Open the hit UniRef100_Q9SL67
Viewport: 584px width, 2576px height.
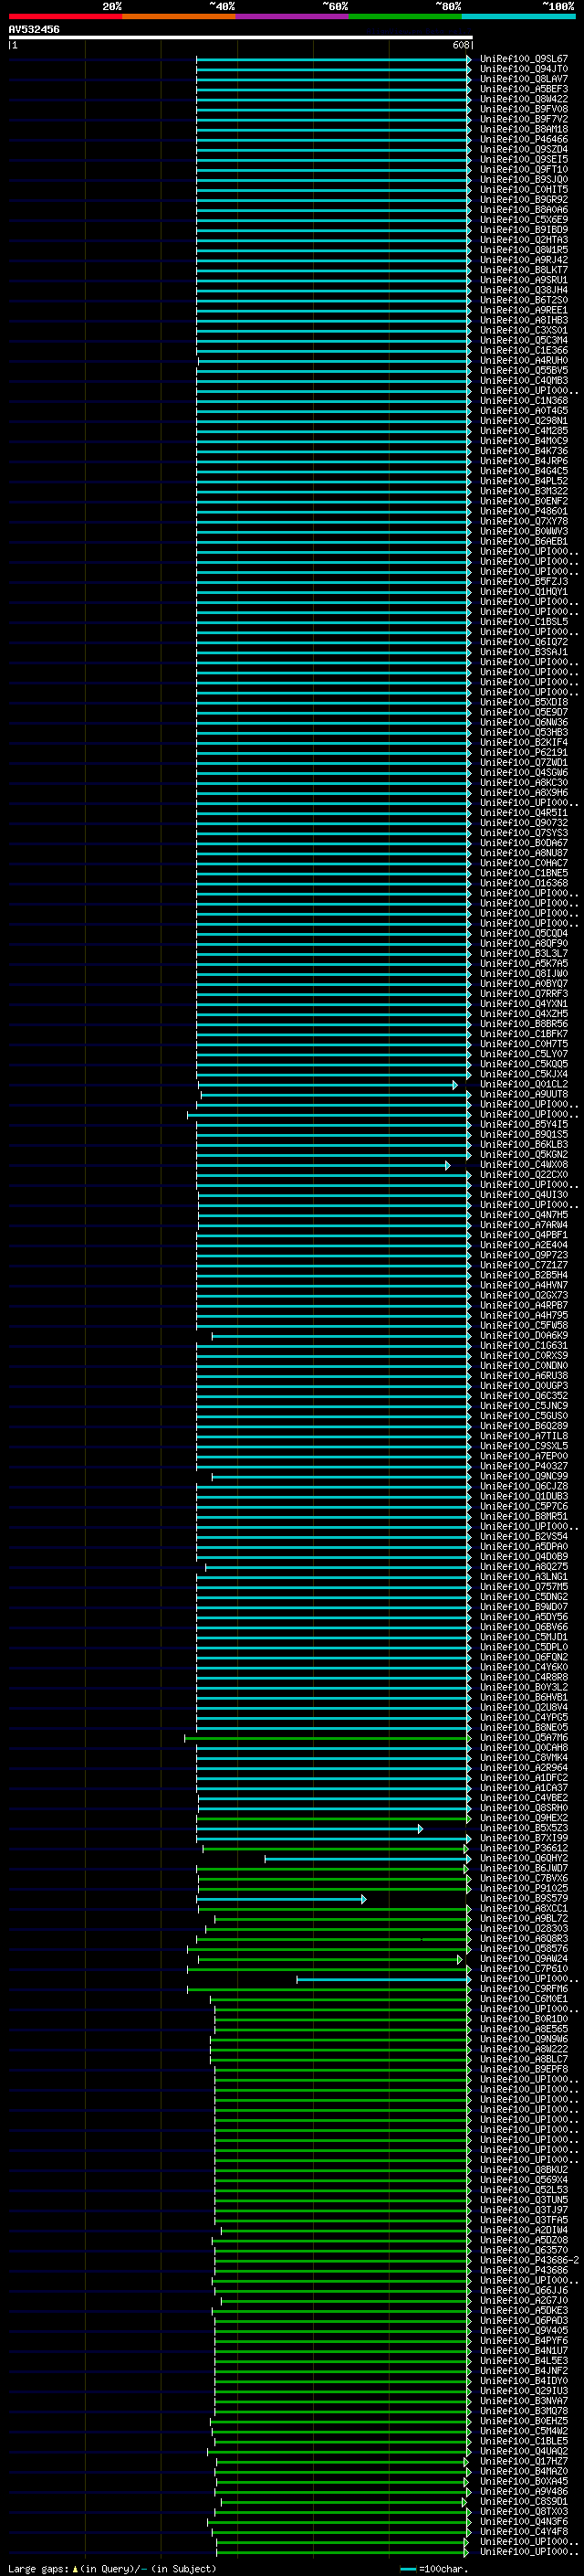coord(524,59)
